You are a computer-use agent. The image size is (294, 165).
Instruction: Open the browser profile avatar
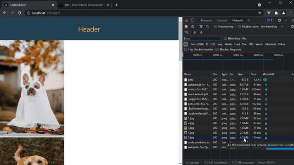point(283,13)
